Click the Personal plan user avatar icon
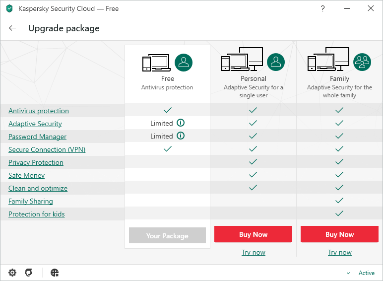The width and height of the screenshot is (383, 281). pyautogui.click(x=276, y=62)
